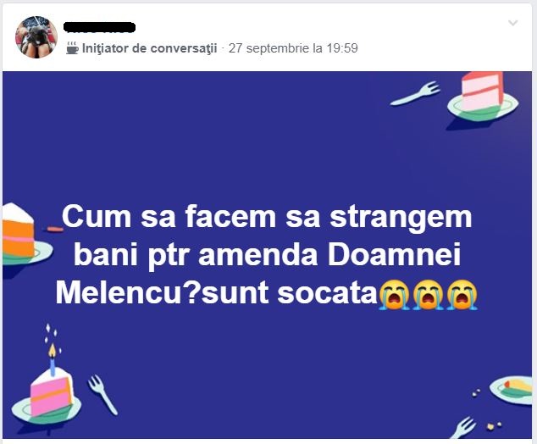Open the post options chevron menu

(513, 24)
